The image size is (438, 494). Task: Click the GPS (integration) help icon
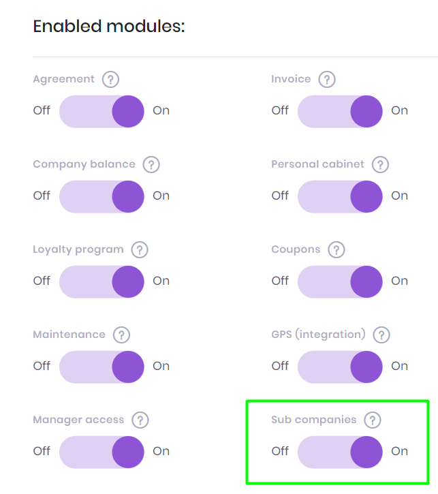click(x=381, y=335)
